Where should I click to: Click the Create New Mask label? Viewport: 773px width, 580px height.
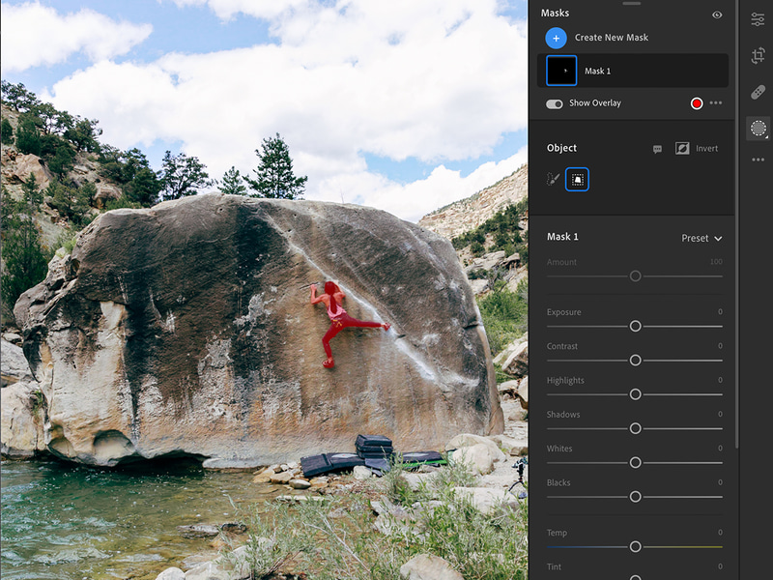click(612, 38)
